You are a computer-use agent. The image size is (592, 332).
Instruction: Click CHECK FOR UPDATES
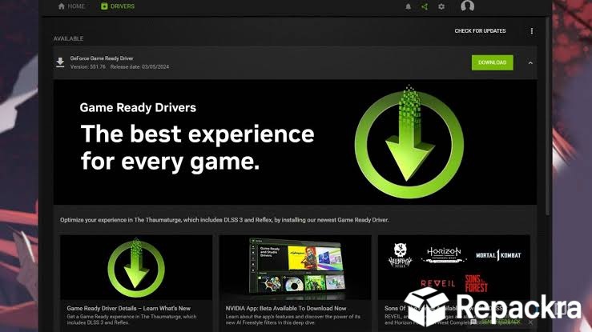point(480,31)
